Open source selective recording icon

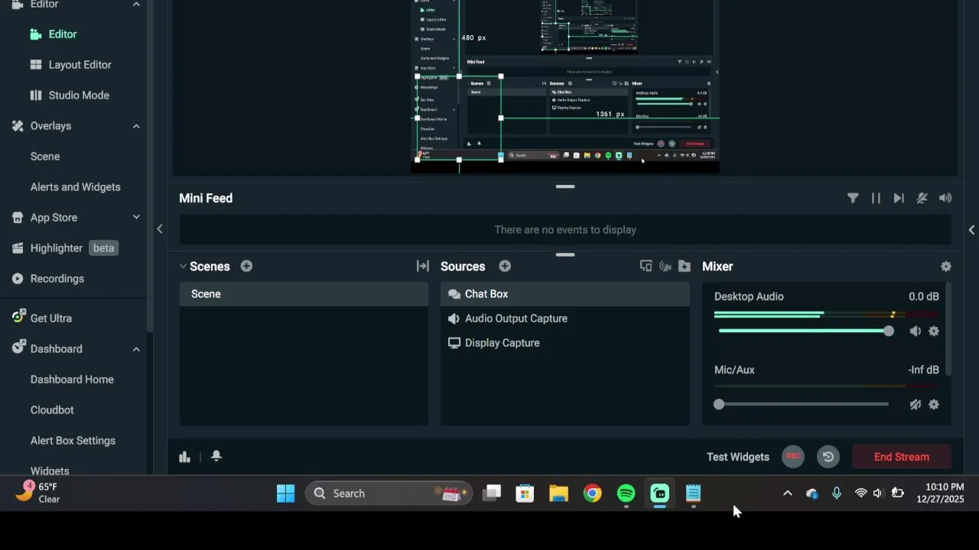pyautogui.click(x=646, y=266)
